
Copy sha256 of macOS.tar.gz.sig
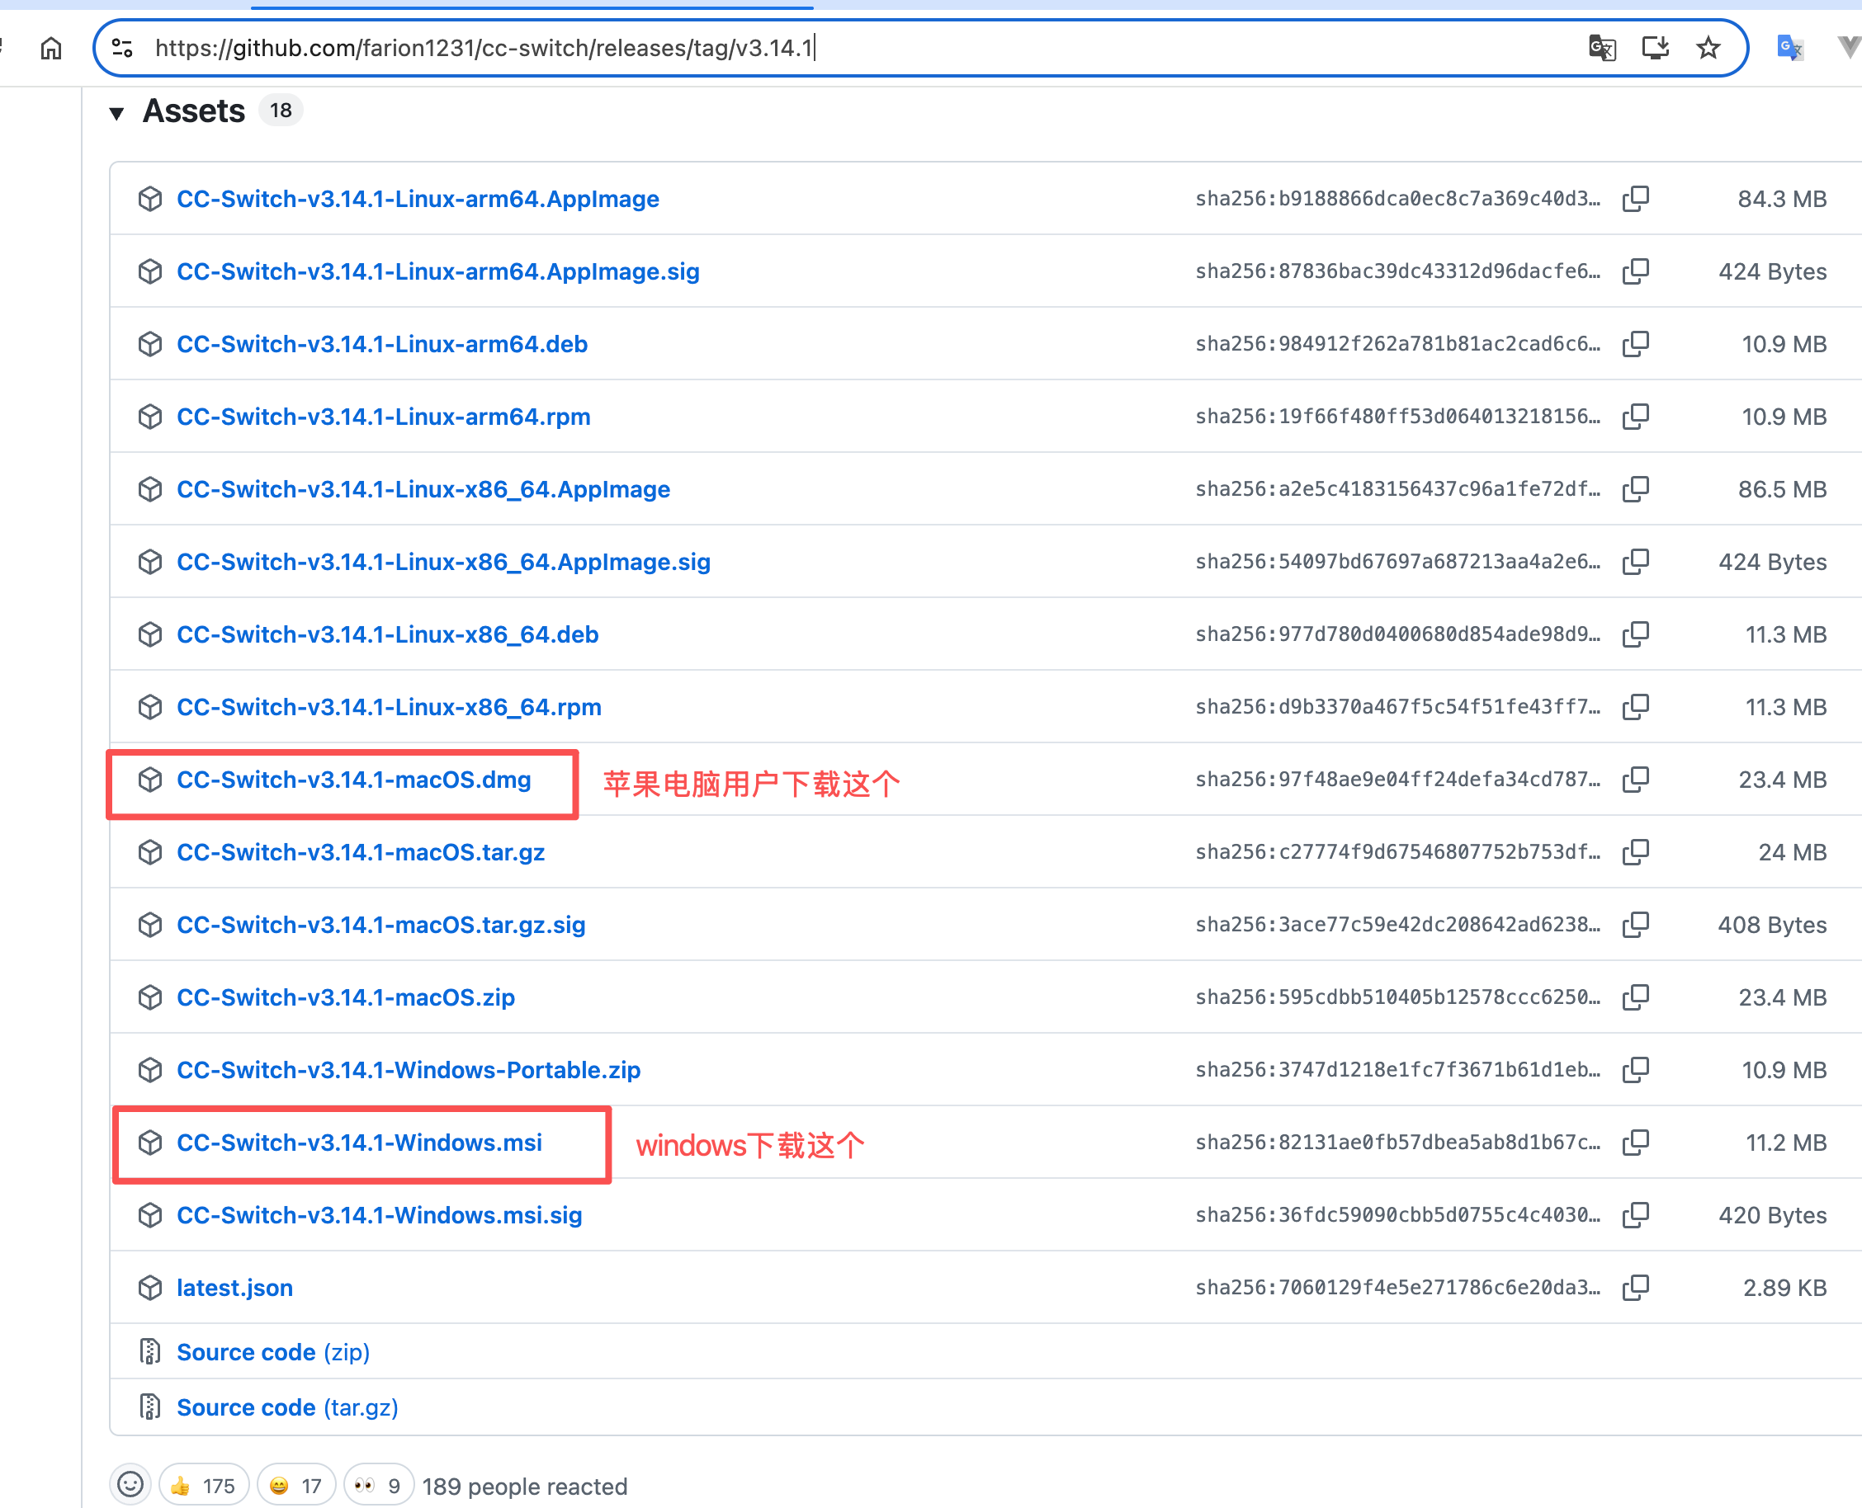(1635, 925)
